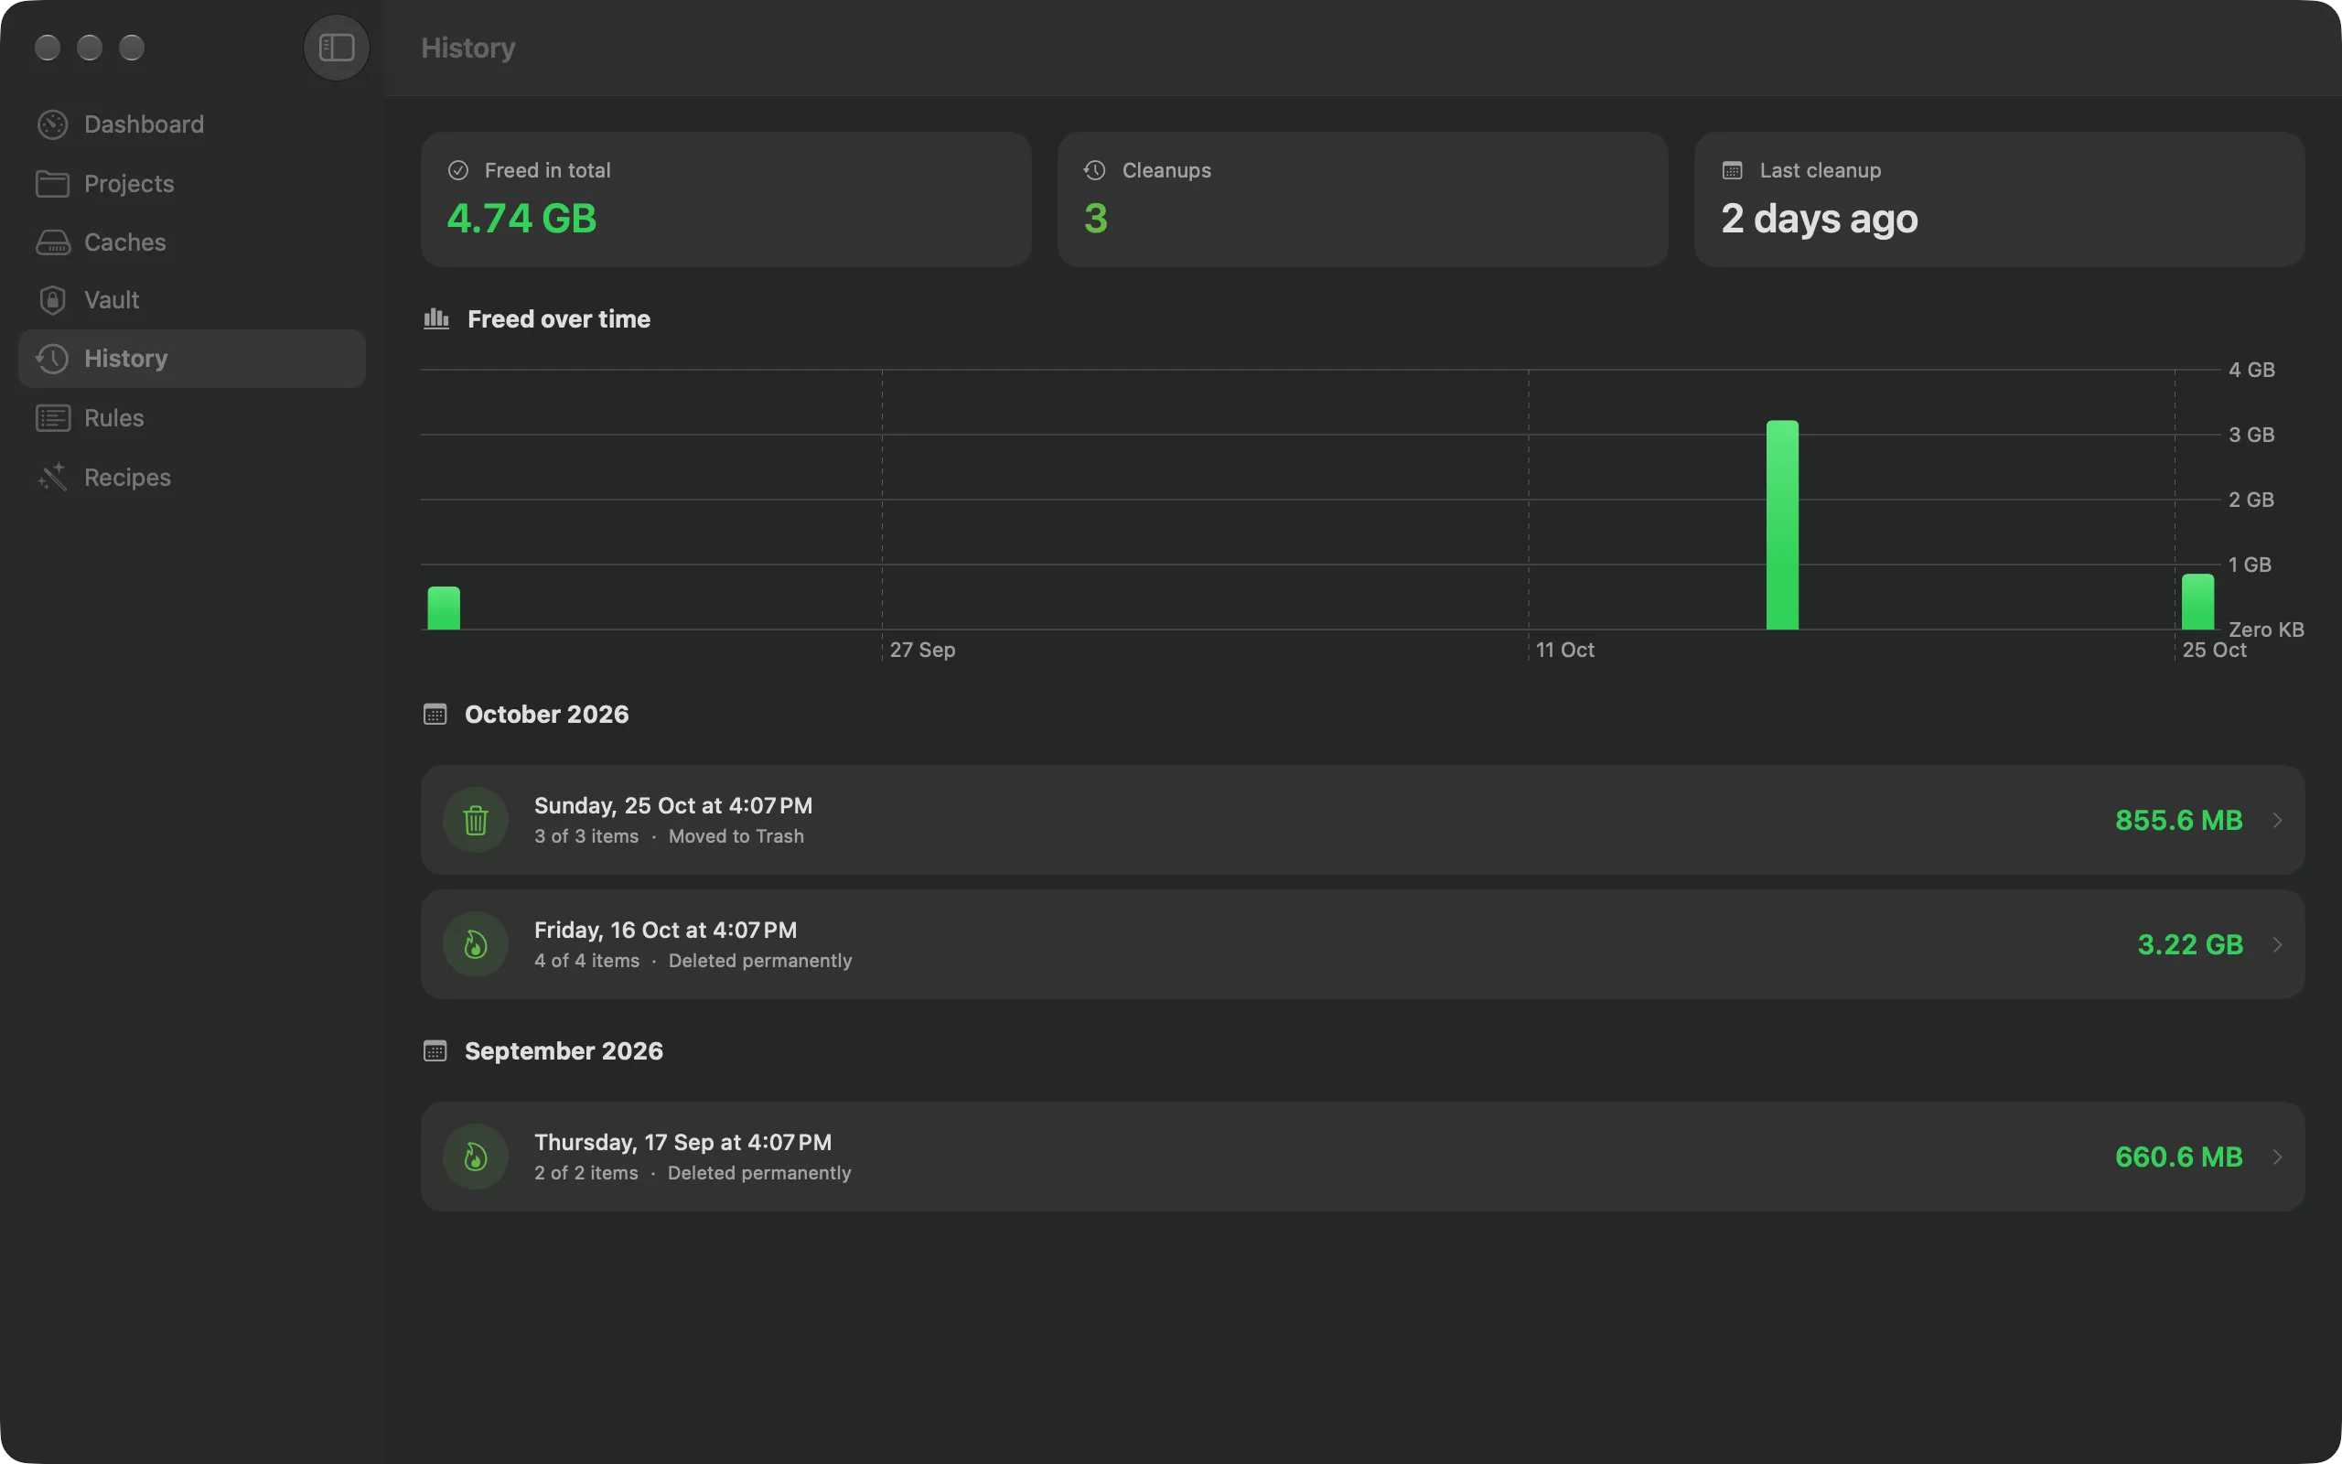2342x1464 pixels.
Task: Go to the Projects section
Action: coord(191,184)
